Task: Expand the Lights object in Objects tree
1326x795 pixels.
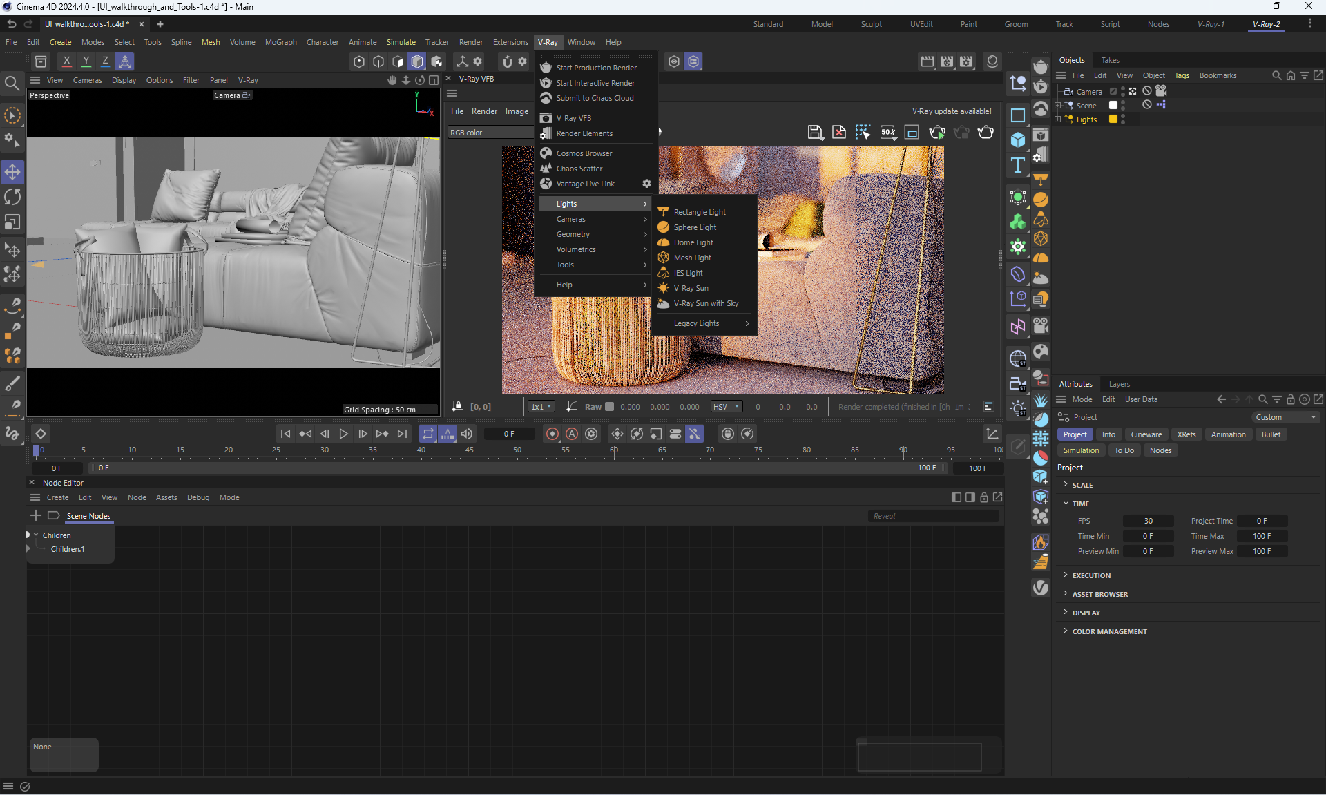Action: coord(1057,119)
